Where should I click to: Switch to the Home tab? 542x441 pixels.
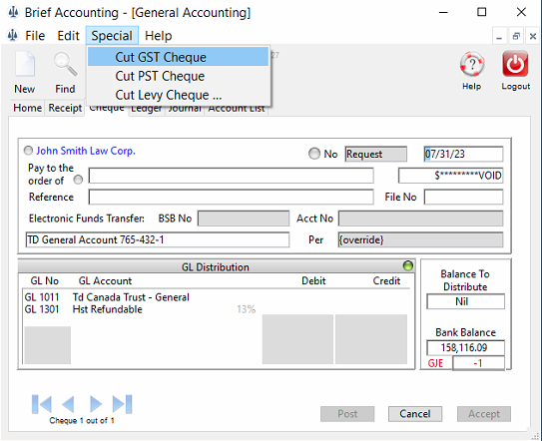27,108
